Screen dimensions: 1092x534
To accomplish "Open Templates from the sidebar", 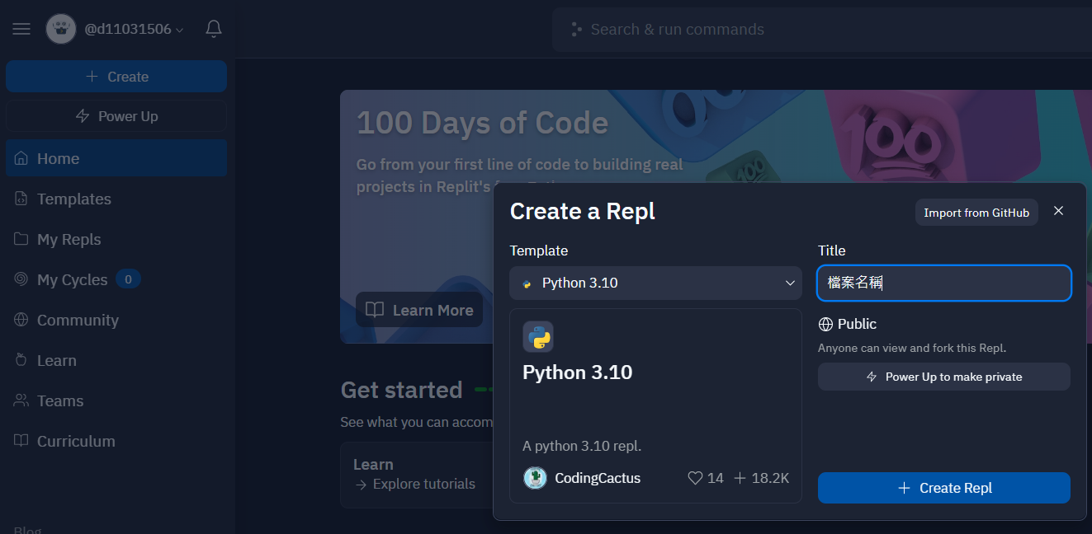I will (x=116, y=199).
